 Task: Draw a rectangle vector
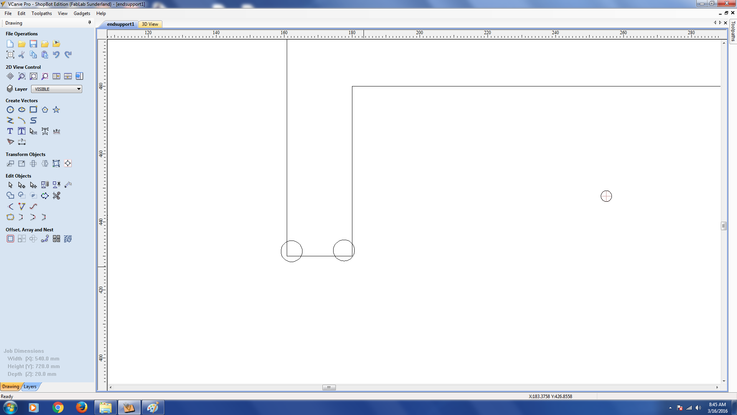(33, 110)
